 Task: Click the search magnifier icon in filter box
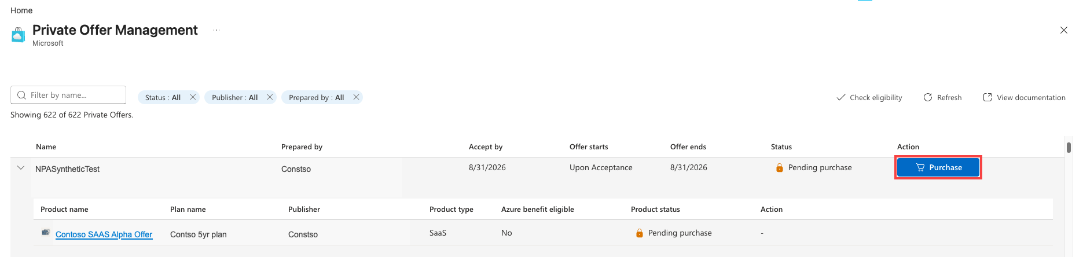[21, 95]
